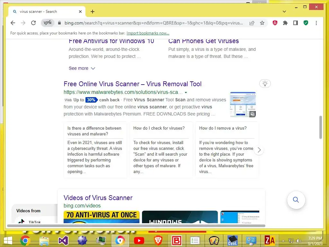The width and height of the screenshot is (329, 247).
Task: Launch Brave browser from taskbar
Action: tap(158, 241)
